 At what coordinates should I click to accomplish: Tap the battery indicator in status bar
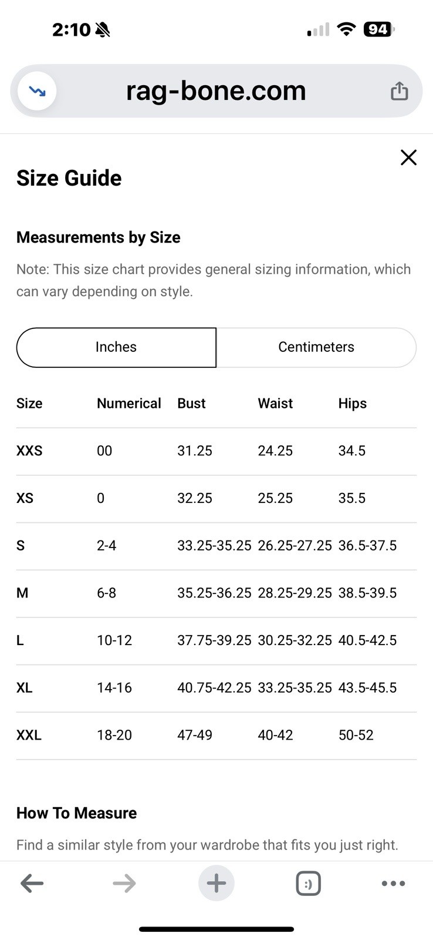(x=379, y=29)
